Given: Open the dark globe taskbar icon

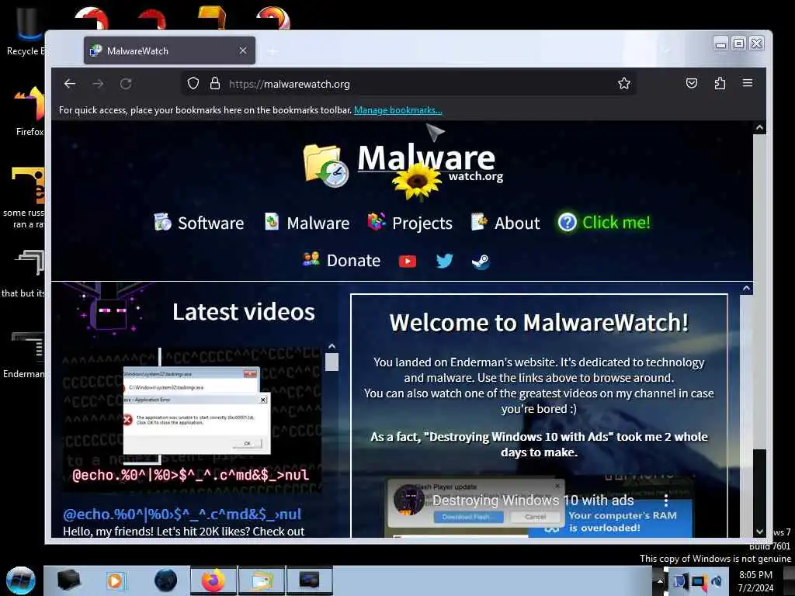Looking at the screenshot, I should [x=166, y=580].
